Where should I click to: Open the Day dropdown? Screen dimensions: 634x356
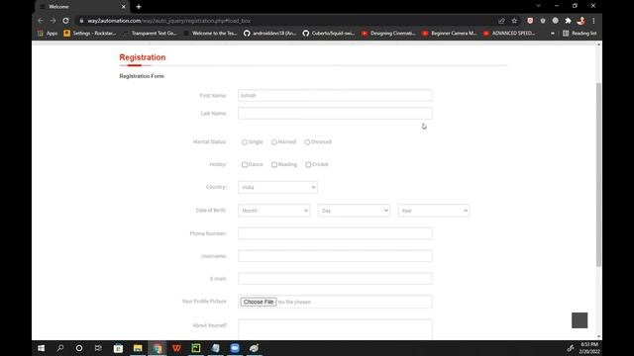coord(354,211)
